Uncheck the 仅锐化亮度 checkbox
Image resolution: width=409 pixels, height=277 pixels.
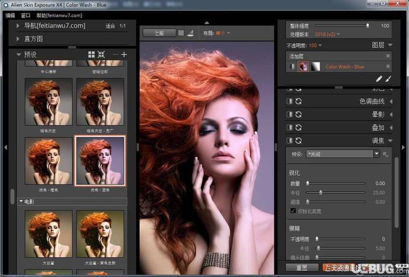(293, 211)
